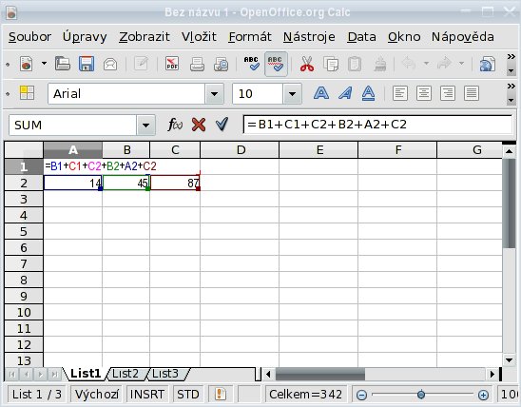
Task: Open the font size dropdown
Action: 292,94
